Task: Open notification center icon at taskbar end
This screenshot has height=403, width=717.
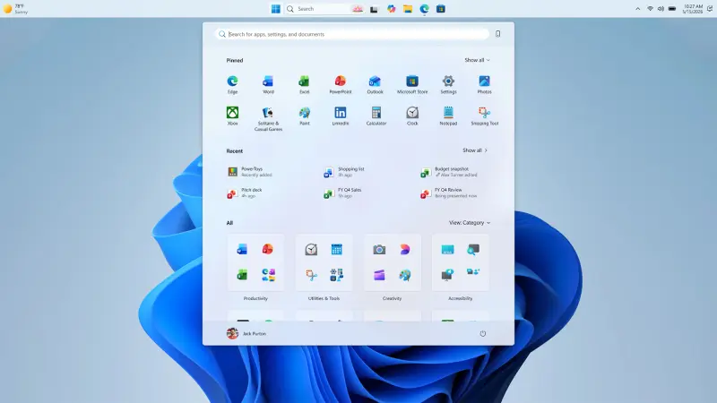Action: pos(710,9)
